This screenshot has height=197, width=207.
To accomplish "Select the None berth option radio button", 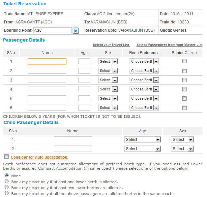I will [x=7, y=176].
